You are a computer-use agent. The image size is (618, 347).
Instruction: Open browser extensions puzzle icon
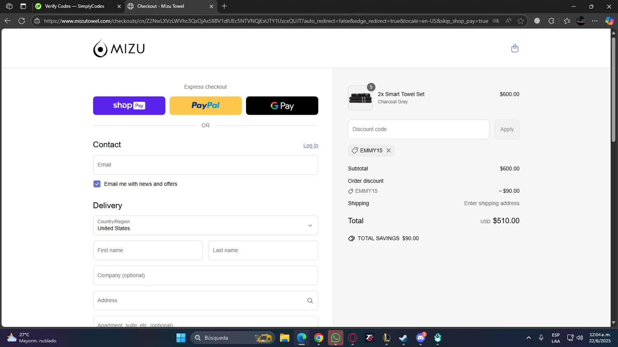click(x=551, y=21)
